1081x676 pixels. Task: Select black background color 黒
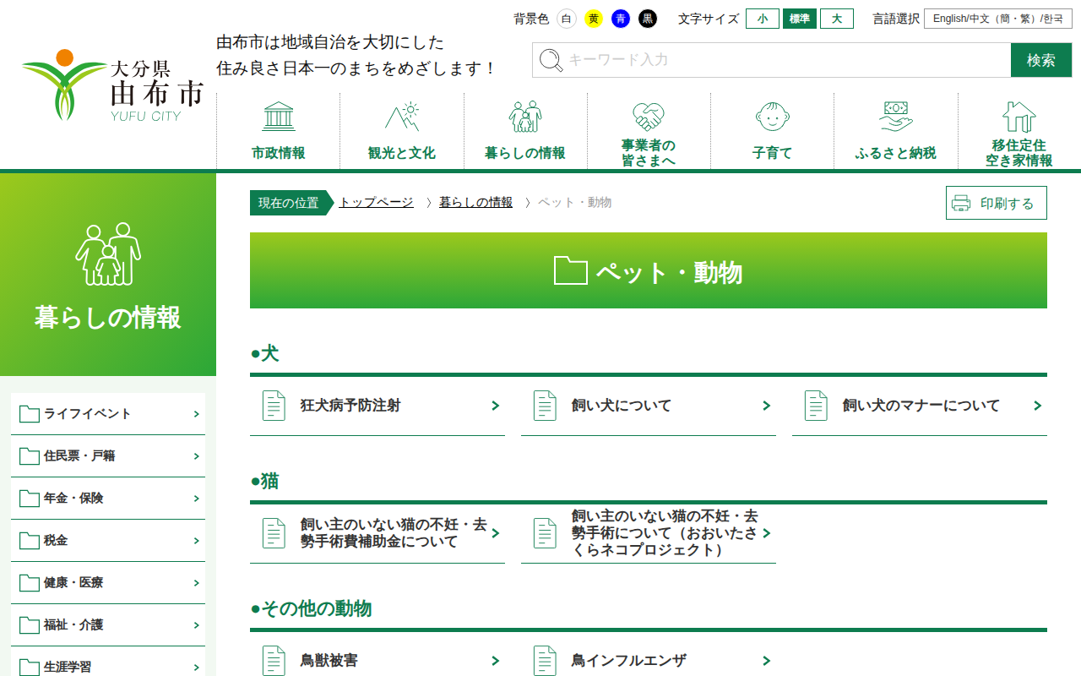(x=648, y=19)
